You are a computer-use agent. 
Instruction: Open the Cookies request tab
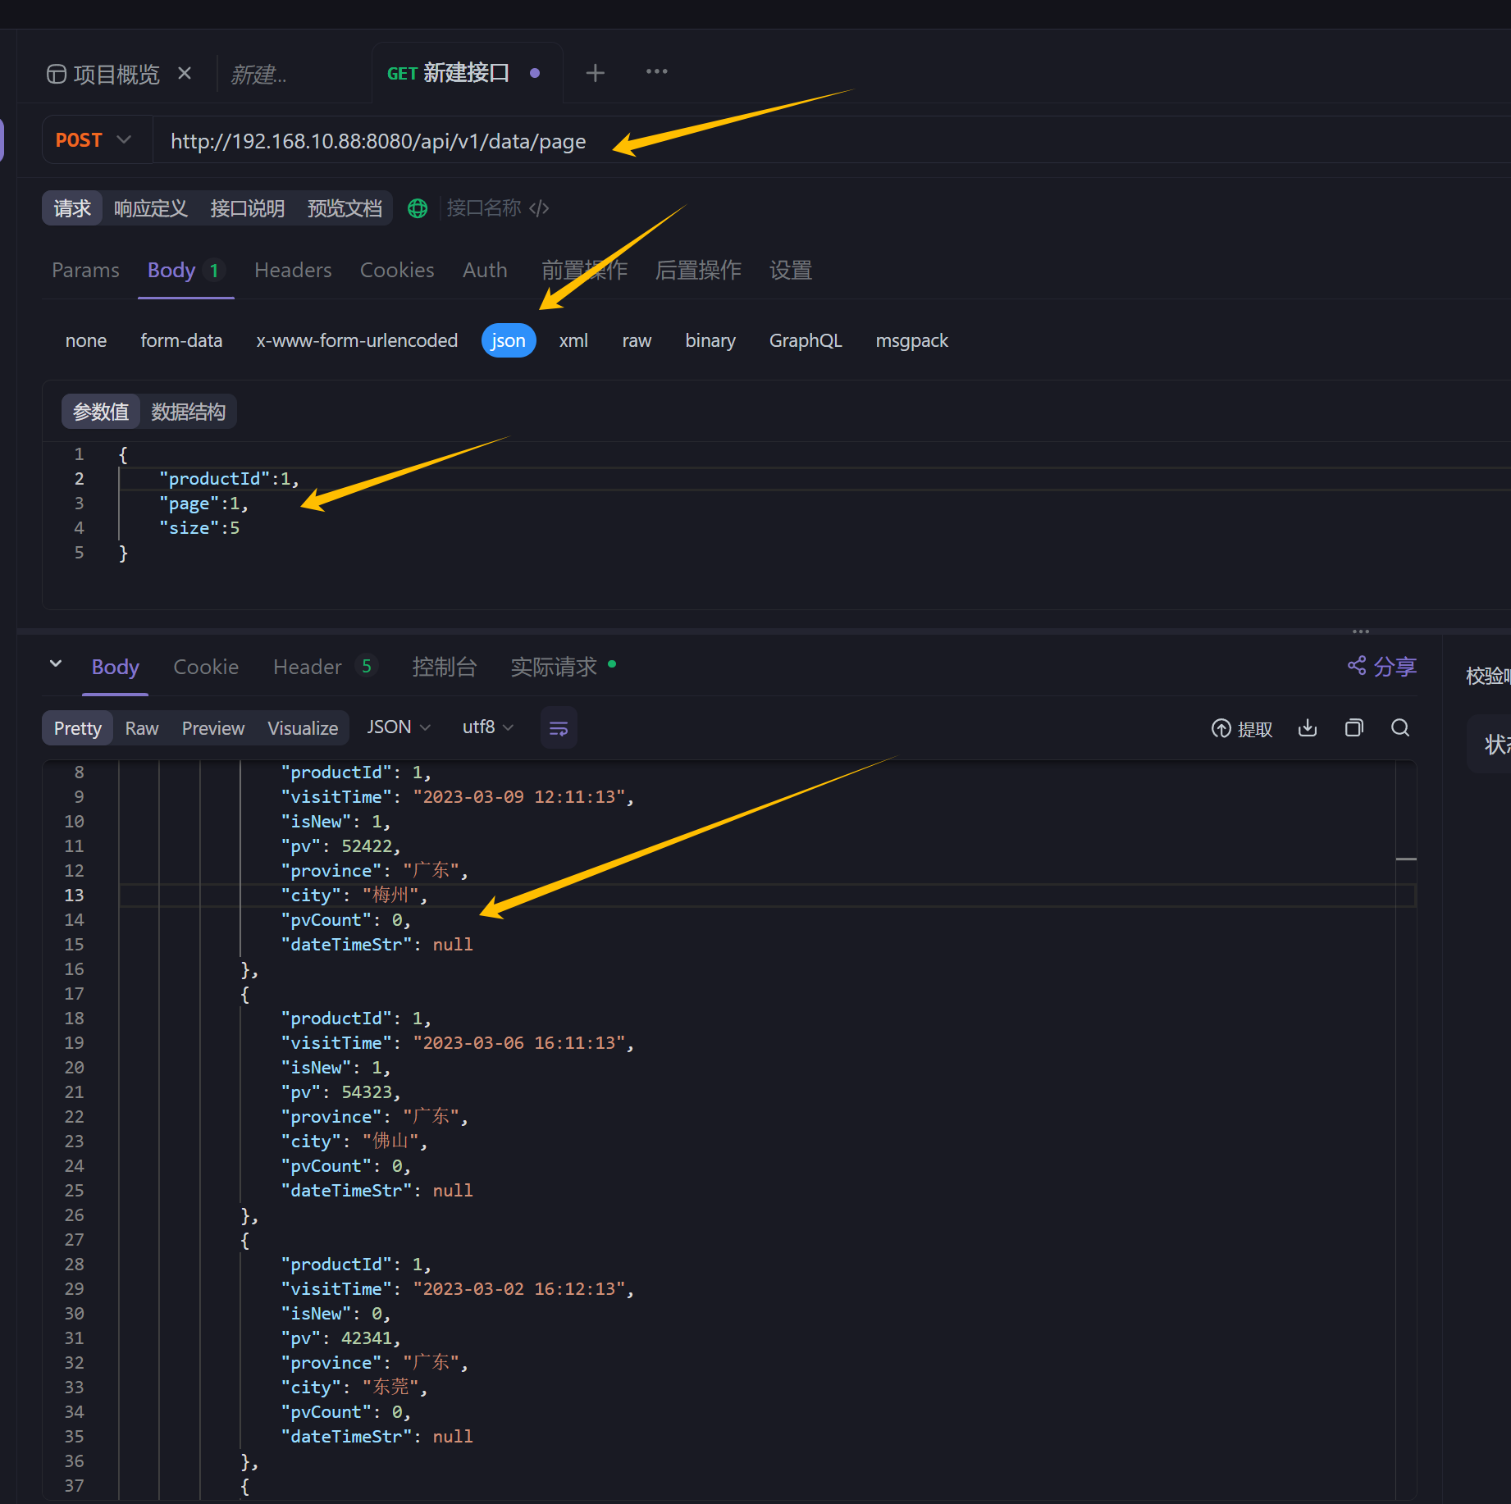click(397, 270)
